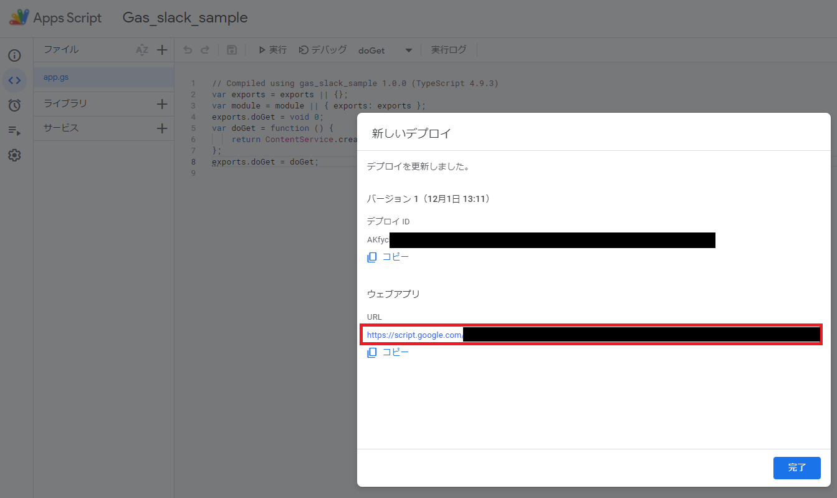Click the AKfyc deploy ID text
The image size is (837, 498).
(378, 240)
